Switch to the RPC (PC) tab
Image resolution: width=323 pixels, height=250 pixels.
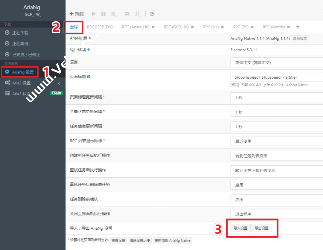[240, 27]
